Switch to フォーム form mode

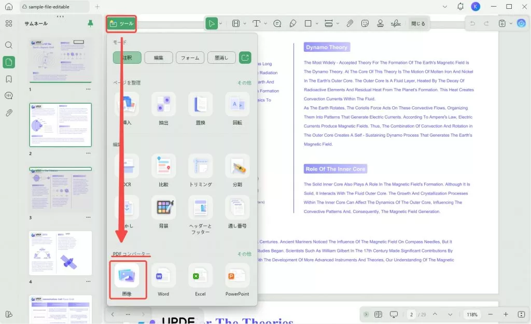pos(190,58)
